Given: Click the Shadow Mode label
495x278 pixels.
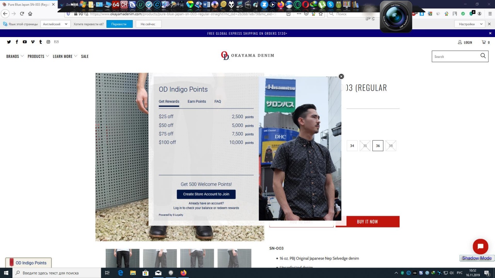Looking at the screenshot, I should pyautogui.click(x=477, y=258).
